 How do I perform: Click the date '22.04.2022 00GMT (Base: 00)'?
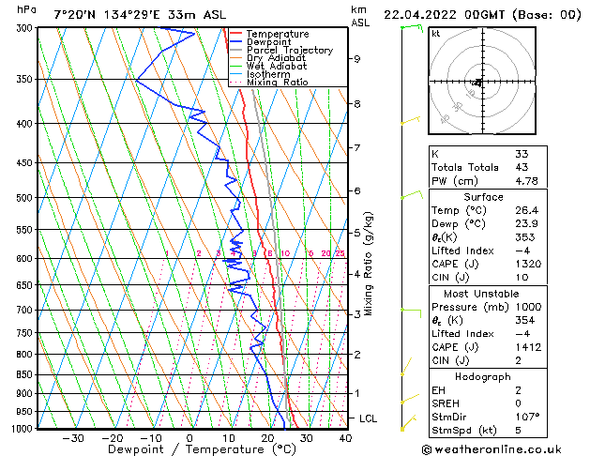pyautogui.click(x=482, y=15)
